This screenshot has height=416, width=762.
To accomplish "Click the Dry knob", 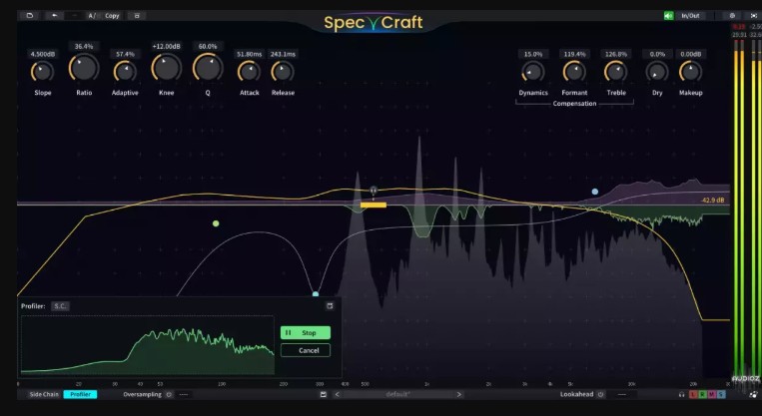I will coord(657,72).
